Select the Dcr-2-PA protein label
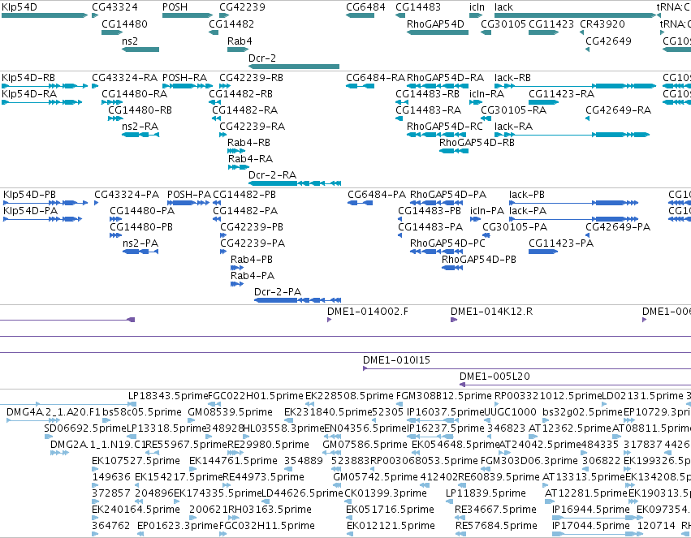691x538 pixels. (278, 292)
